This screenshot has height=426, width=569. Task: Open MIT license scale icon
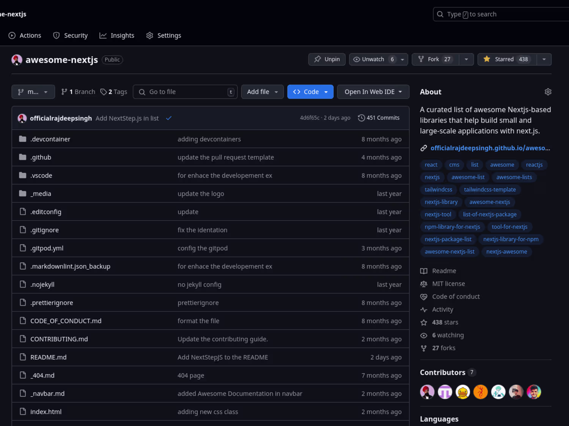[424, 284]
